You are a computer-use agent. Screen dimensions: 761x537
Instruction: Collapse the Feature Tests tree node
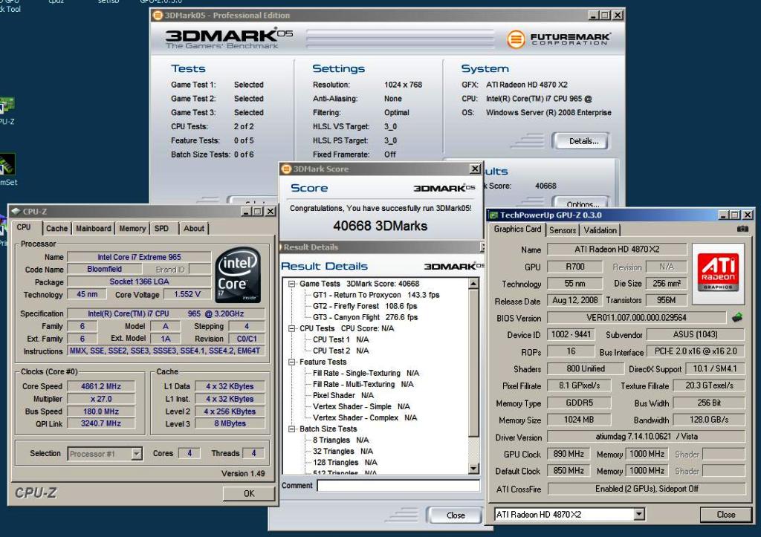pos(292,362)
